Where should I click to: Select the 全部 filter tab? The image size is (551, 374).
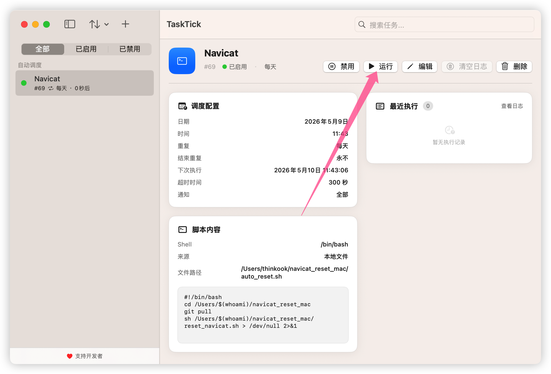click(x=43, y=49)
